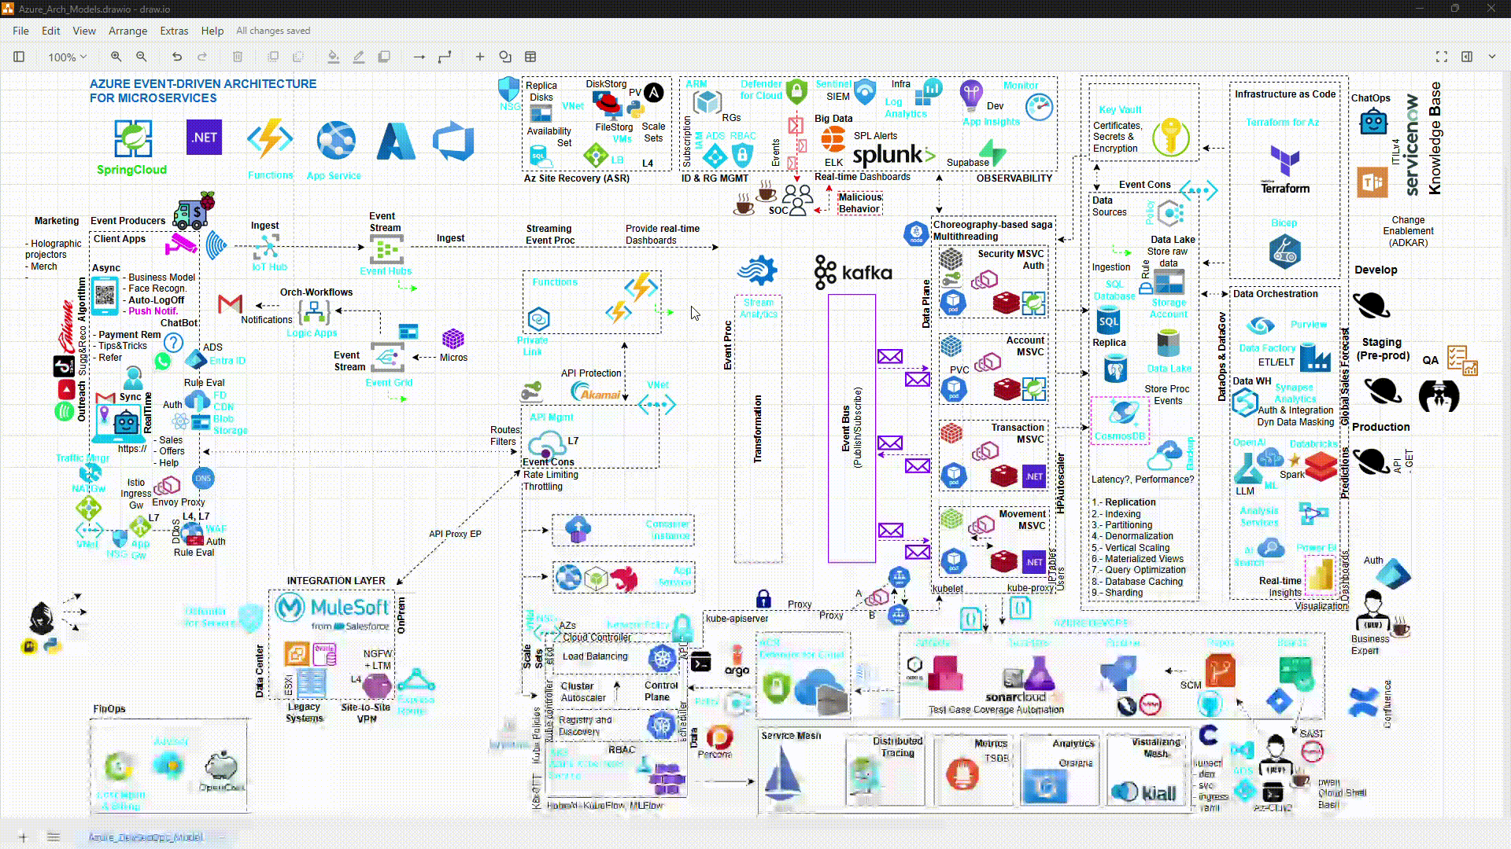Redo the undone action
Screen dimensions: 1511x849
point(202,57)
